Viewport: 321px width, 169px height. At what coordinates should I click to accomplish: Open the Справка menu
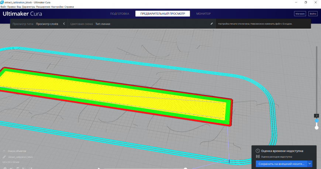coord(69,7)
